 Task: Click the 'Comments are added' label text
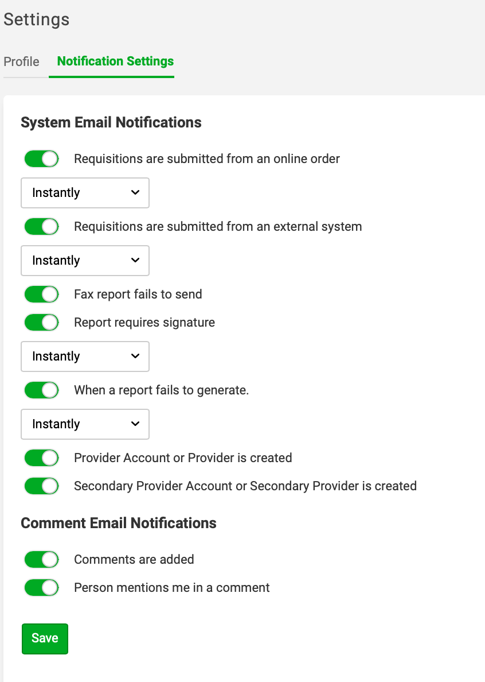tap(134, 559)
